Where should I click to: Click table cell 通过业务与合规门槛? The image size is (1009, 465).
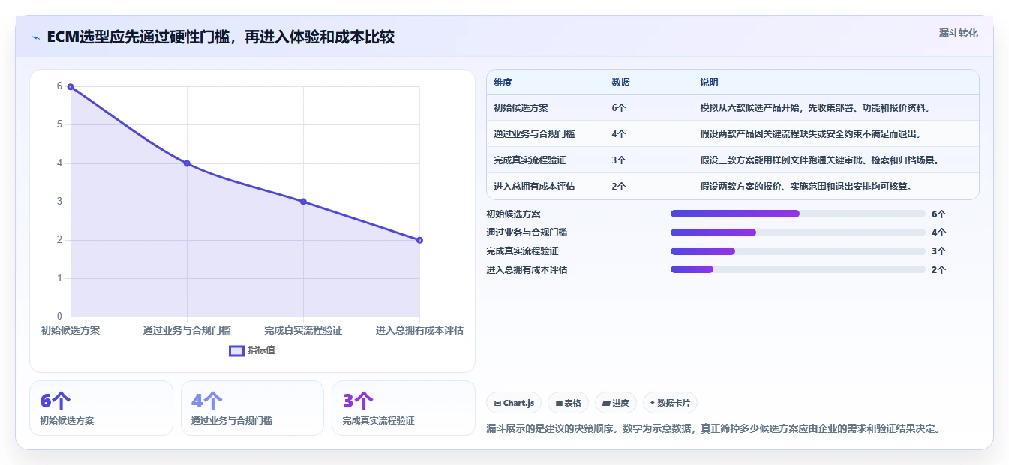[534, 134]
